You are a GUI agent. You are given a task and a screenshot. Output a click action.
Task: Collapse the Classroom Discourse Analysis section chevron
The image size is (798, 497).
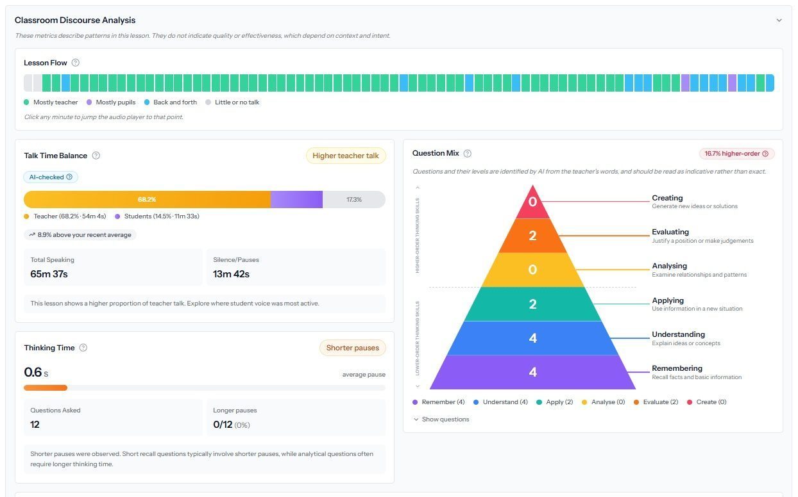pyautogui.click(x=779, y=20)
